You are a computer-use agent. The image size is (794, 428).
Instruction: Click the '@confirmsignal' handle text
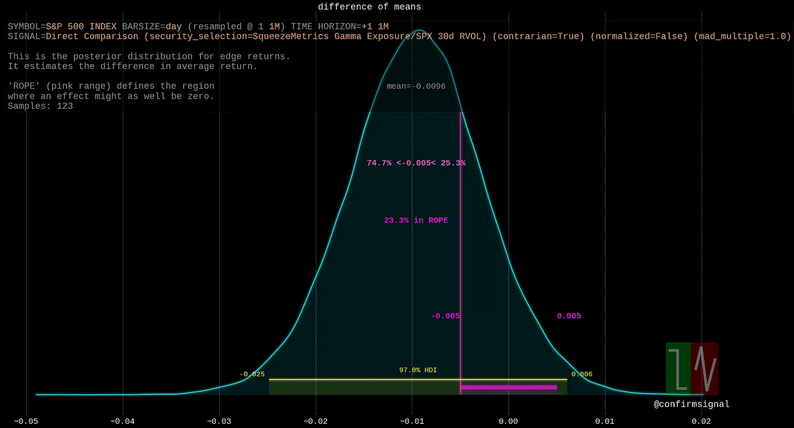[691, 404]
